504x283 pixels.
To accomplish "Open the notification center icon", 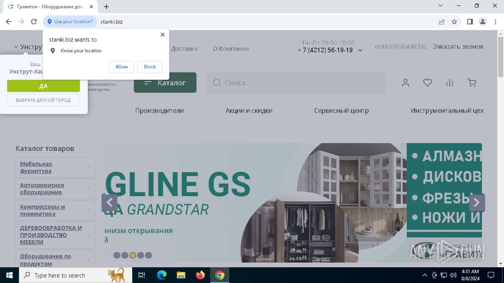I will [x=491, y=275].
